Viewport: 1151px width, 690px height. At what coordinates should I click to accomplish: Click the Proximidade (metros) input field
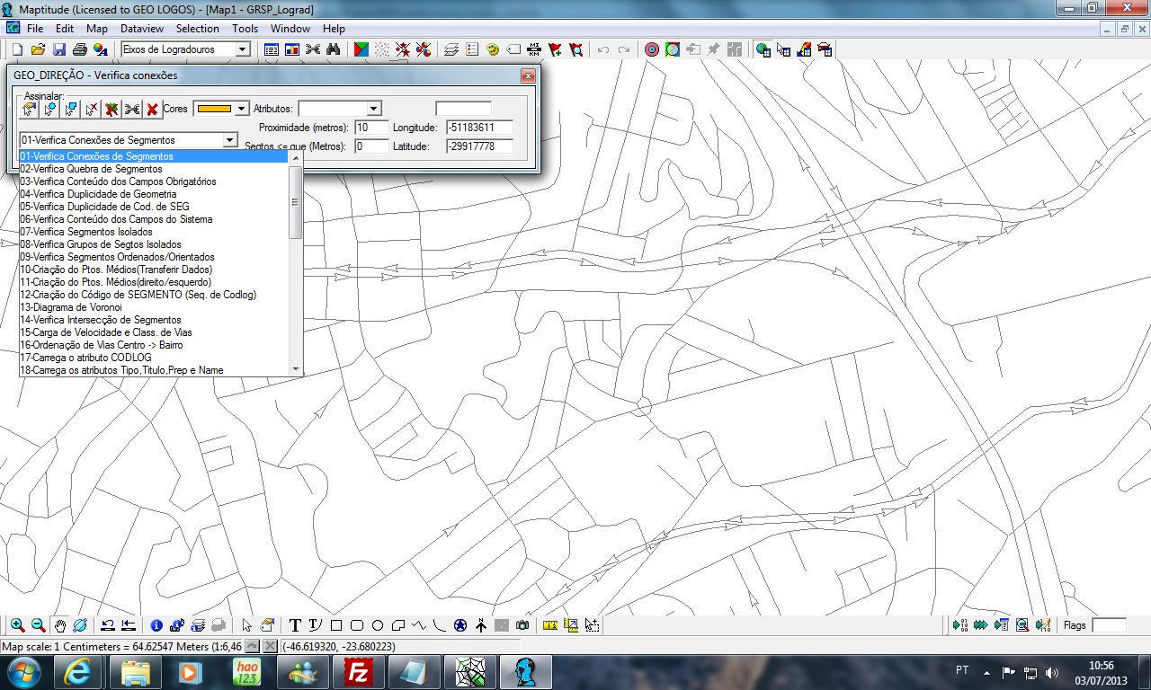[x=371, y=128]
